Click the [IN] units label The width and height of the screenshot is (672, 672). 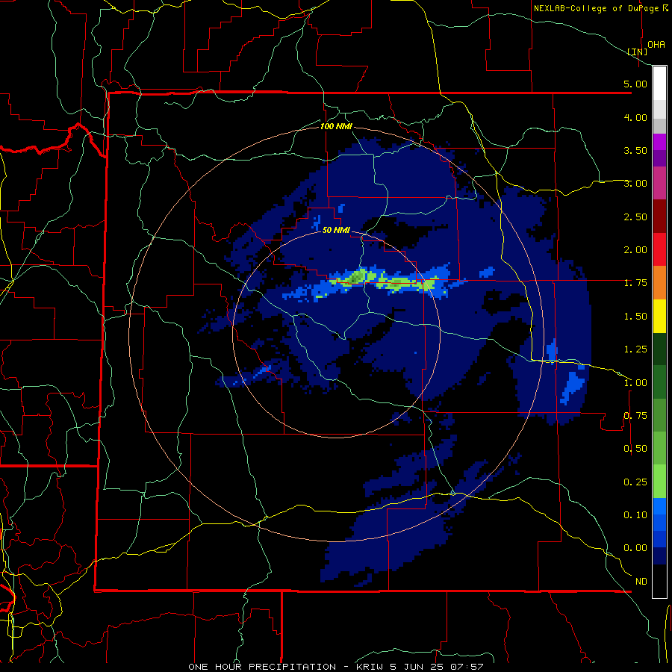[x=638, y=52]
